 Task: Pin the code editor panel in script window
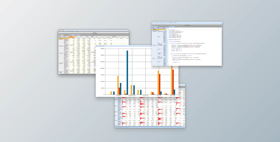point(219,28)
